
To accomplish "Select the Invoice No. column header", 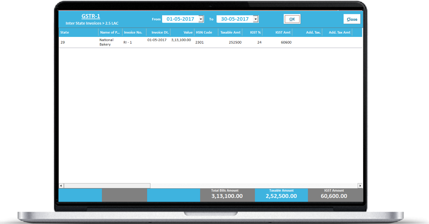I will pos(134,32).
